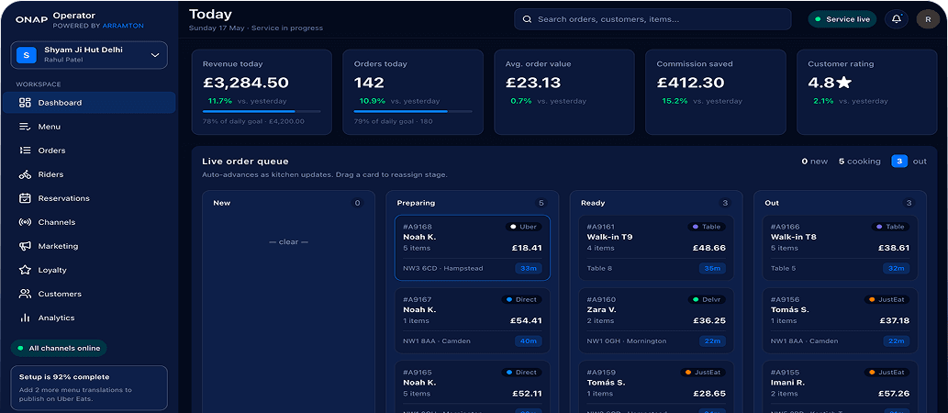Click the Customer rating star icon
The image size is (948, 413).
coord(844,83)
